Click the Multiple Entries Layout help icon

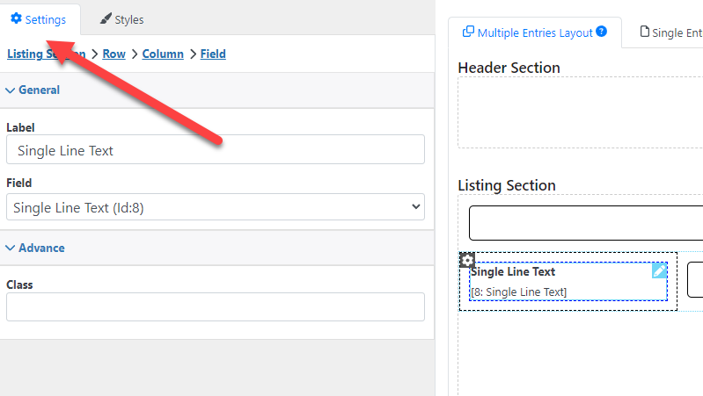tap(602, 32)
